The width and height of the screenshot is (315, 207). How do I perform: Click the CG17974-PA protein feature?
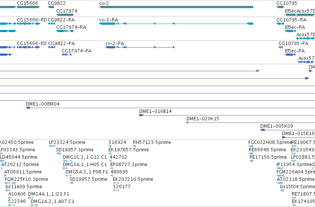[67, 55]
